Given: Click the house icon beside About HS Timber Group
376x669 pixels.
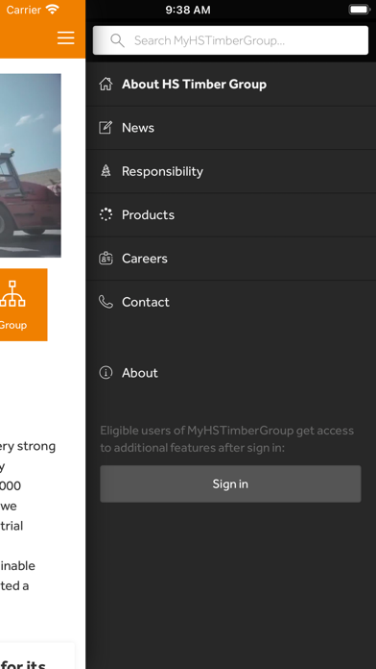Looking at the screenshot, I should (x=106, y=84).
